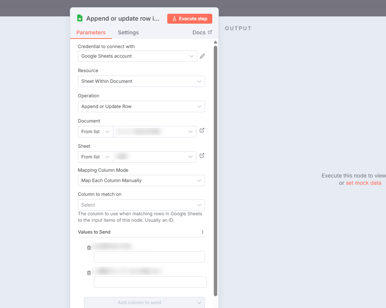Screen dimensions: 386x308
Task: Edit the Google Sheets credential pencil icon
Action: click(202, 56)
